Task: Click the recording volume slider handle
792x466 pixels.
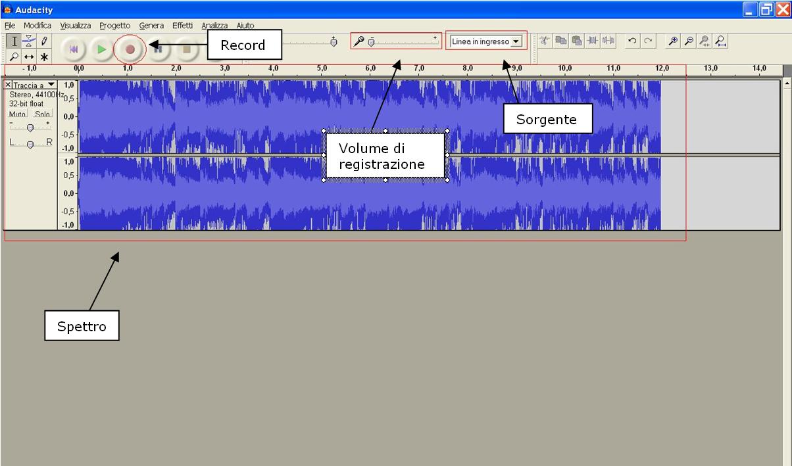Action: click(371, 42)
